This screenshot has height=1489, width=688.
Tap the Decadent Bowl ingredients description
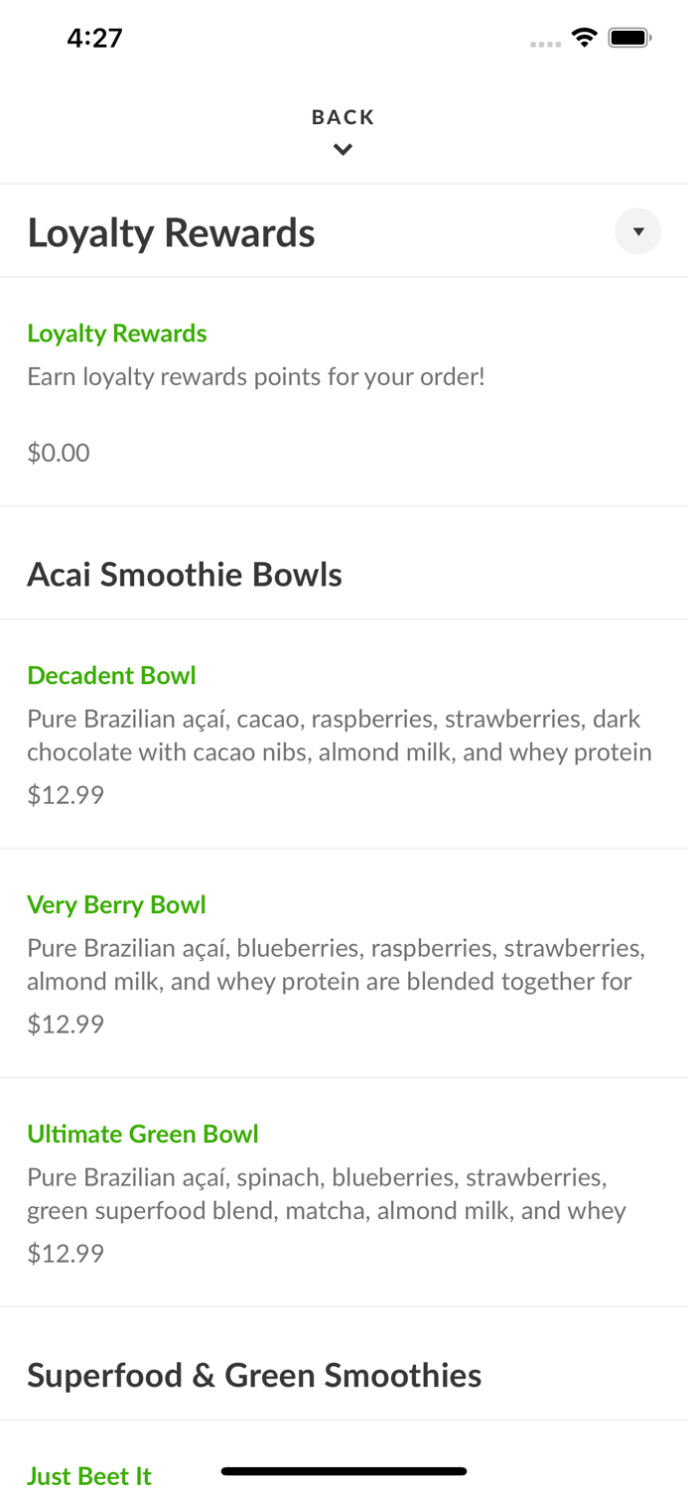(339, 736)
